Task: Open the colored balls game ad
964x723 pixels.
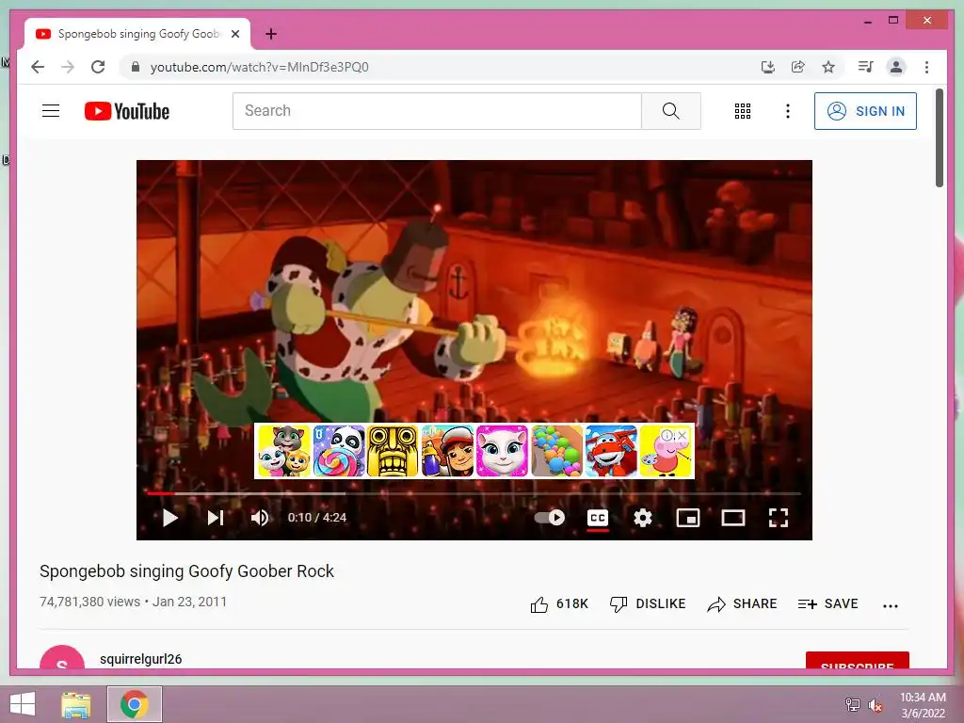Action: point(556,451)
